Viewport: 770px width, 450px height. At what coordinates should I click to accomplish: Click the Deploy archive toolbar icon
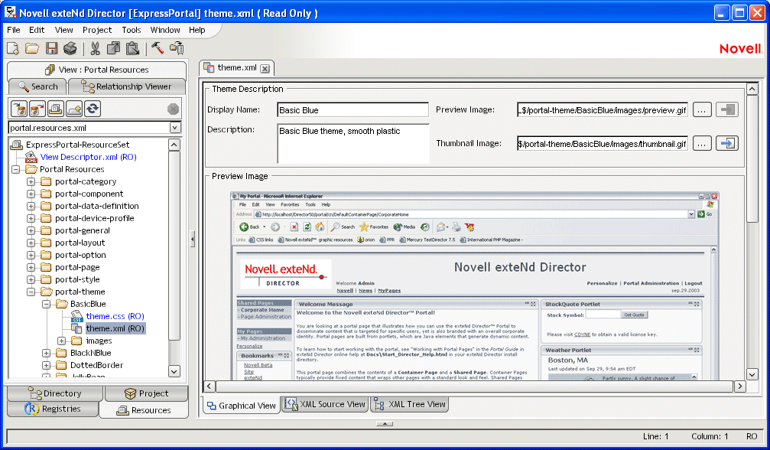pyautogui.click(x=177, y=47)
